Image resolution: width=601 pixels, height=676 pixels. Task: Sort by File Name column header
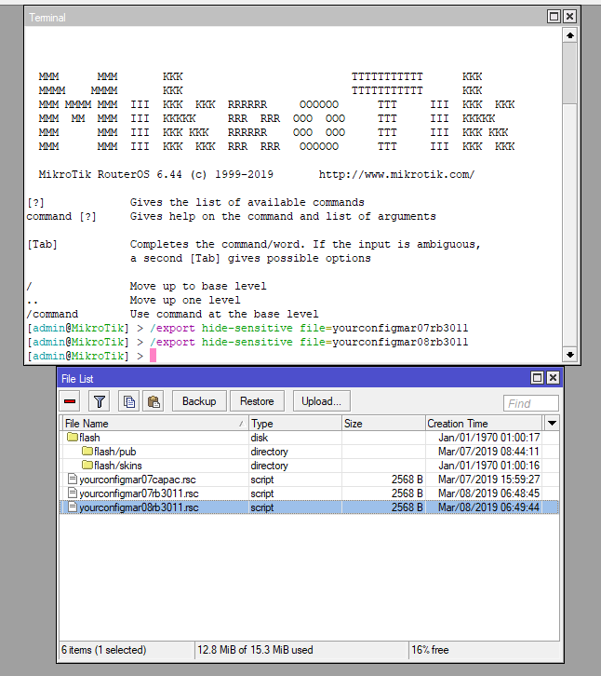[155, 424]
